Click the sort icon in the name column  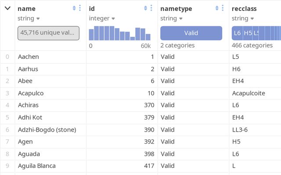click(x=74, y=8)
